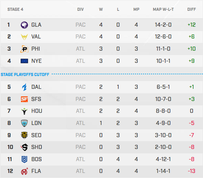Screen dimensions: 203x178
Task: Click the SEO Dynasty tiger logo
Action: coord(24,135)
